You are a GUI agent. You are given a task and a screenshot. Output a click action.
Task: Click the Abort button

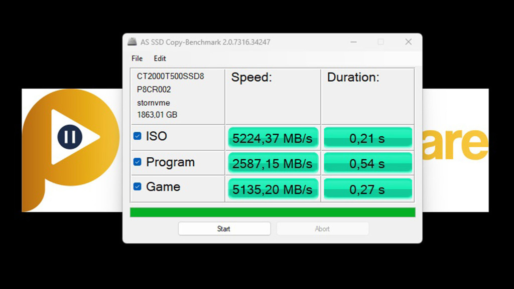[323, 228]
